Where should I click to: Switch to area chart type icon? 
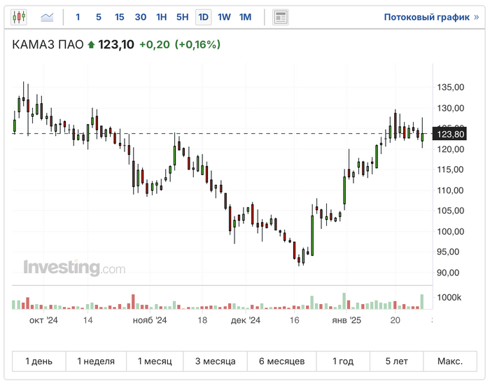pyautogui.click(x=47, y=17)
